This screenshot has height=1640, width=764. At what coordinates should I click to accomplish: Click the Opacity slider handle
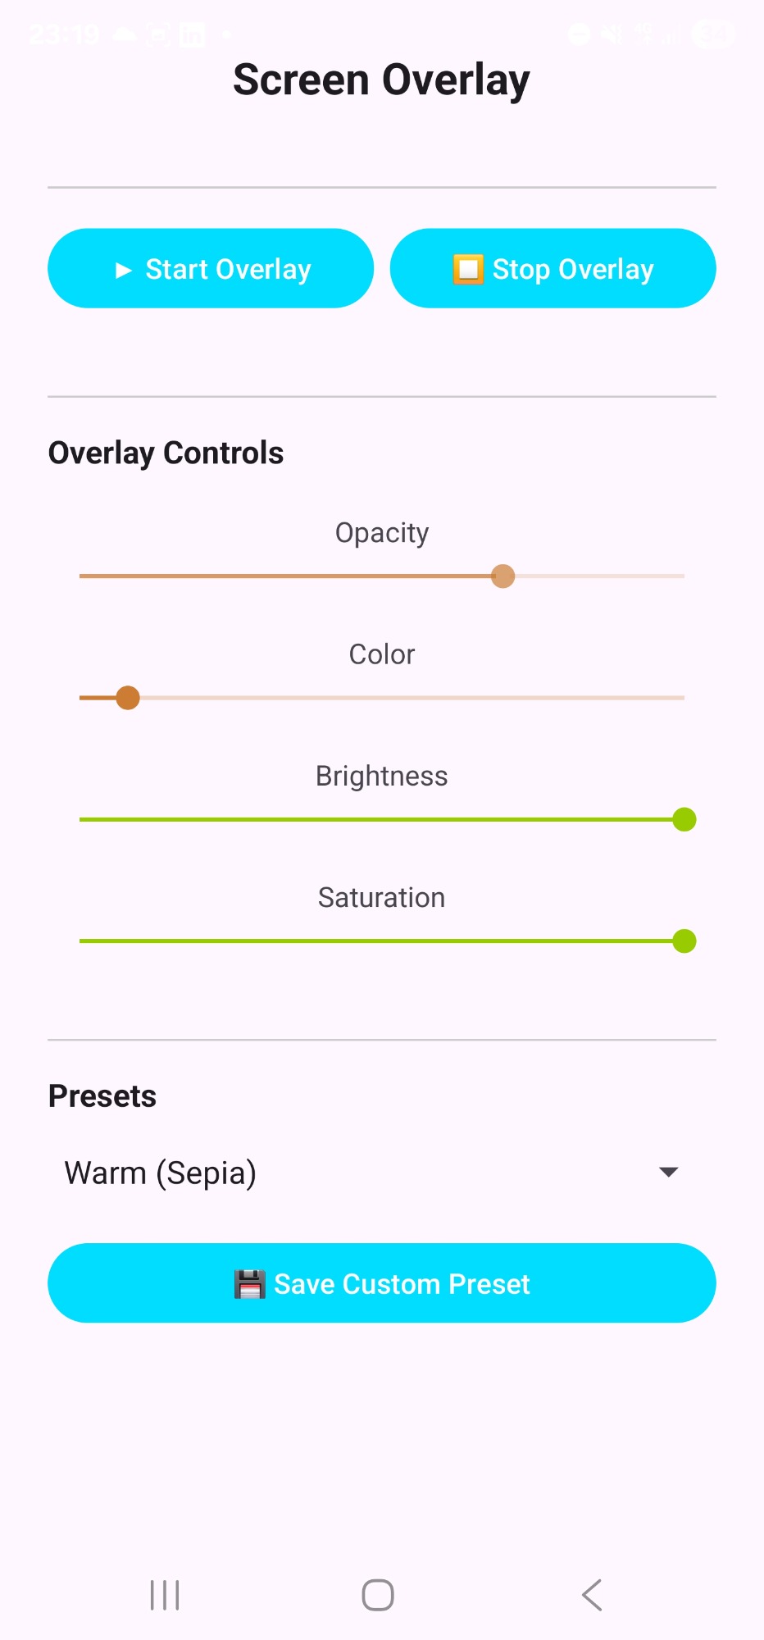point(503,576)
